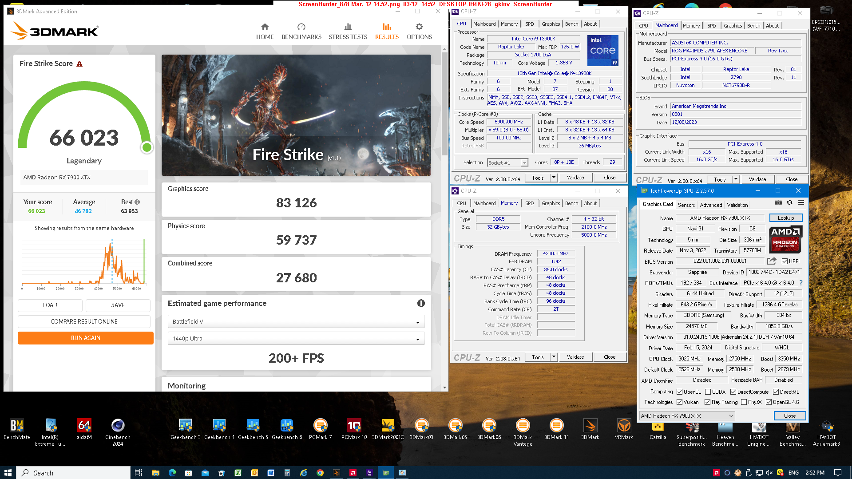Open Google Chrome from the Windows taskbar
Viewport: 852px width, 479px height.
tap(320, 473)
